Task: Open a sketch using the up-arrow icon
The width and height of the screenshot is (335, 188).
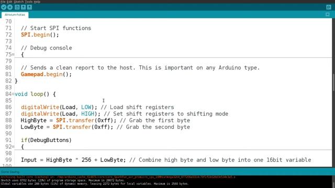Action: pos(23,7)
